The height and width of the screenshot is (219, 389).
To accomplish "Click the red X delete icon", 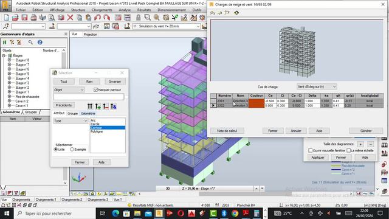I will 71,18.
